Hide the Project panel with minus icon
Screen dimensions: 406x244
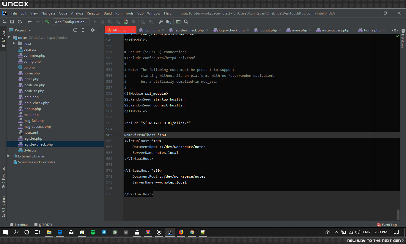coord(100,30)
